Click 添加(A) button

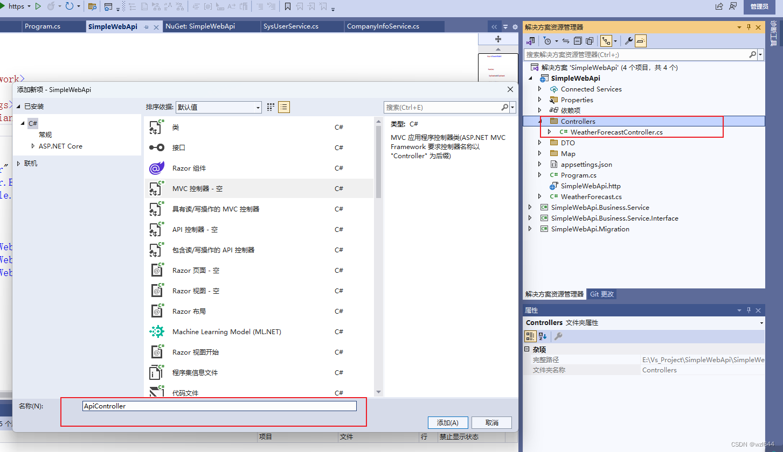tap(448, 422)
